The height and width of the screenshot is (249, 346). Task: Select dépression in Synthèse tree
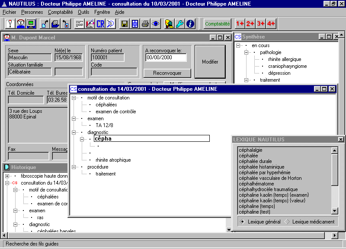point(279,73)
